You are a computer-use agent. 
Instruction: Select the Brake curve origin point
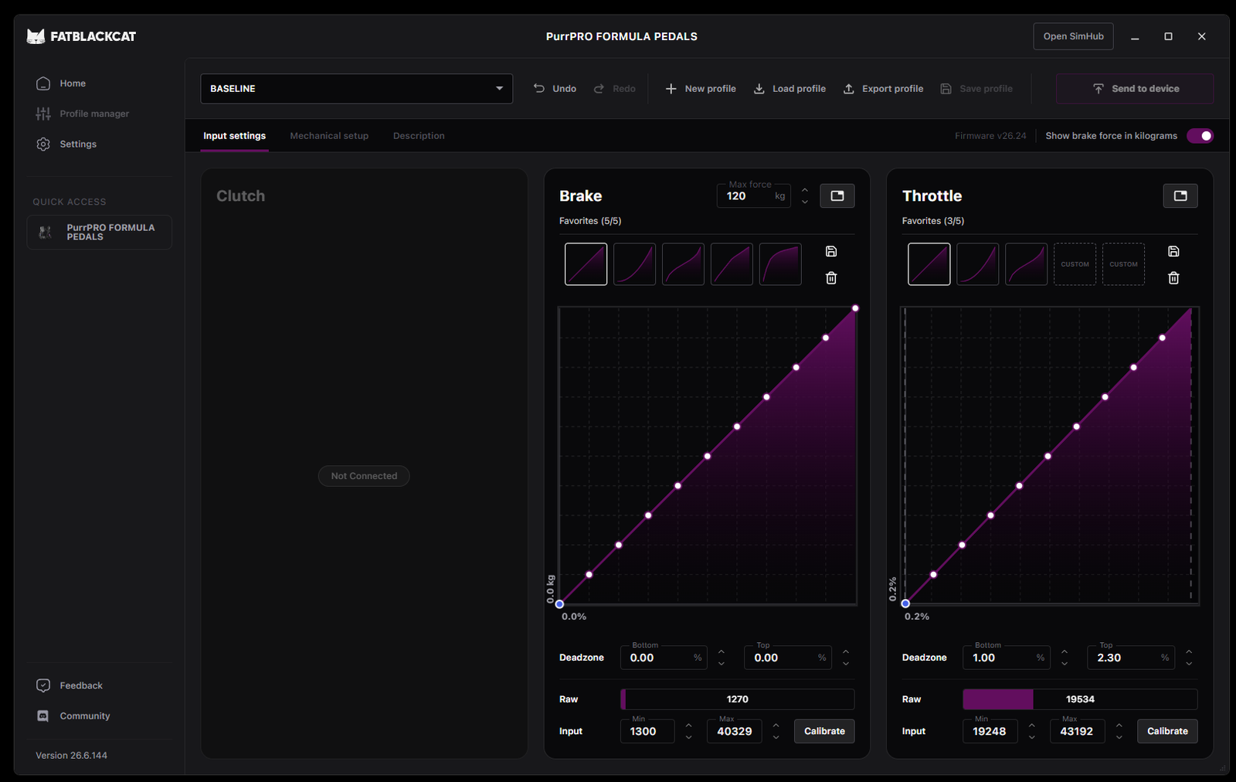pos(559,604)
